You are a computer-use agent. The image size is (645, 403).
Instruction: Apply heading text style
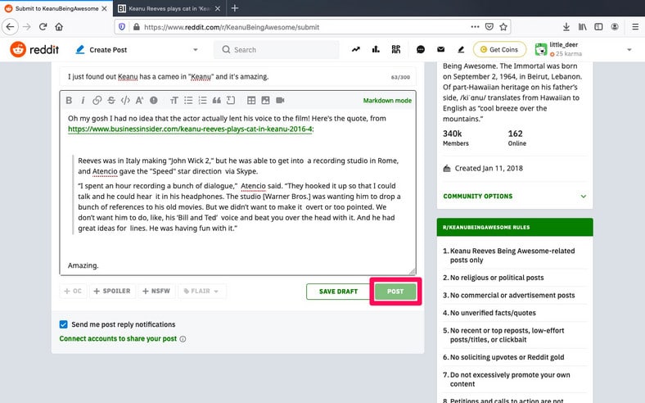(174, 100)
